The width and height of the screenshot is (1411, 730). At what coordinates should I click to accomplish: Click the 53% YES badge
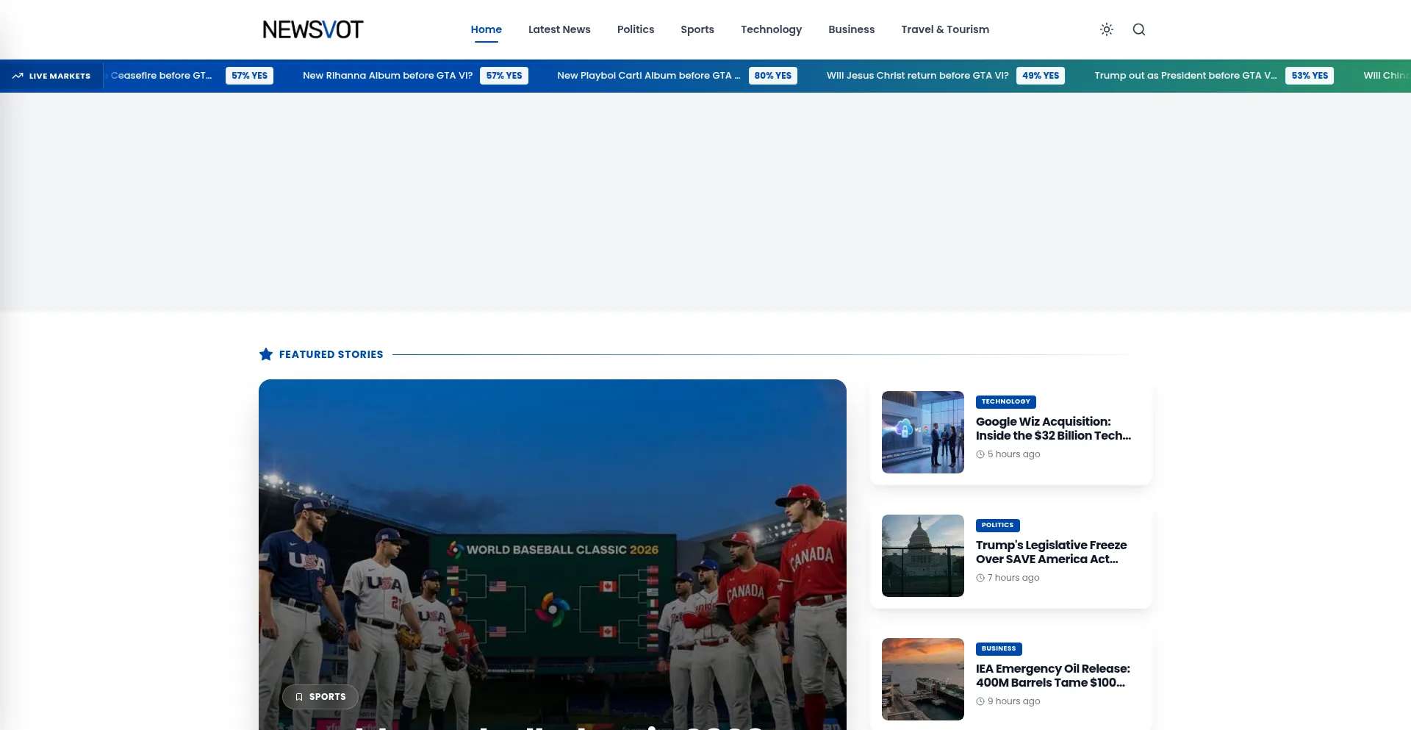click(1310, 76)
